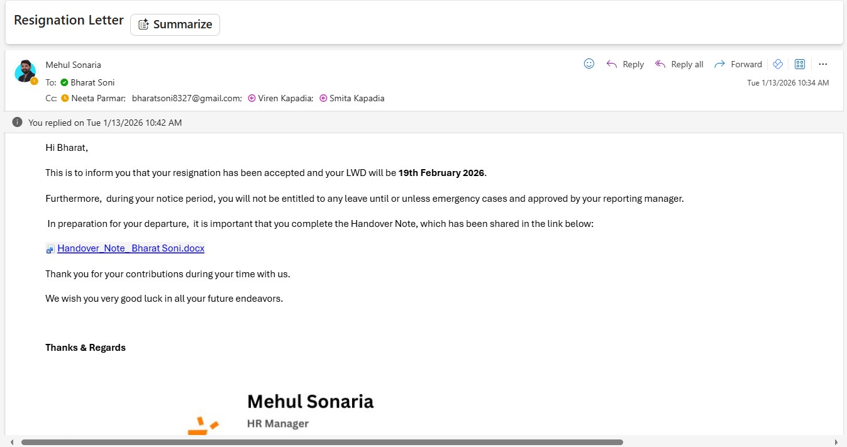Viewport: 847px width, 447px height.
Task: Click the horizontal scrollbar thumb
Action: coord(322,442)
